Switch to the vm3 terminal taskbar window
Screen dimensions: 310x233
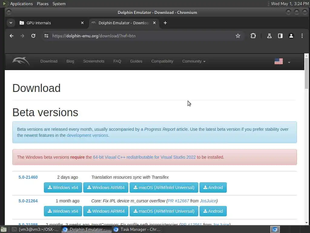click(x=36, y=229)
